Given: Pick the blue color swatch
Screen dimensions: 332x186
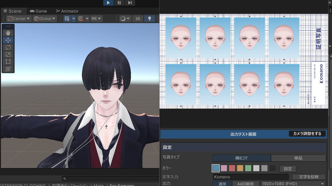Looking at the screenshot, I should [x=216, y=168].
